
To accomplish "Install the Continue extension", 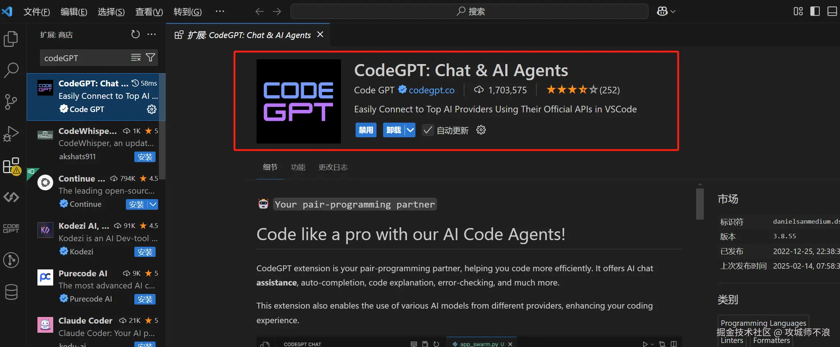I will tap(137, 204).
